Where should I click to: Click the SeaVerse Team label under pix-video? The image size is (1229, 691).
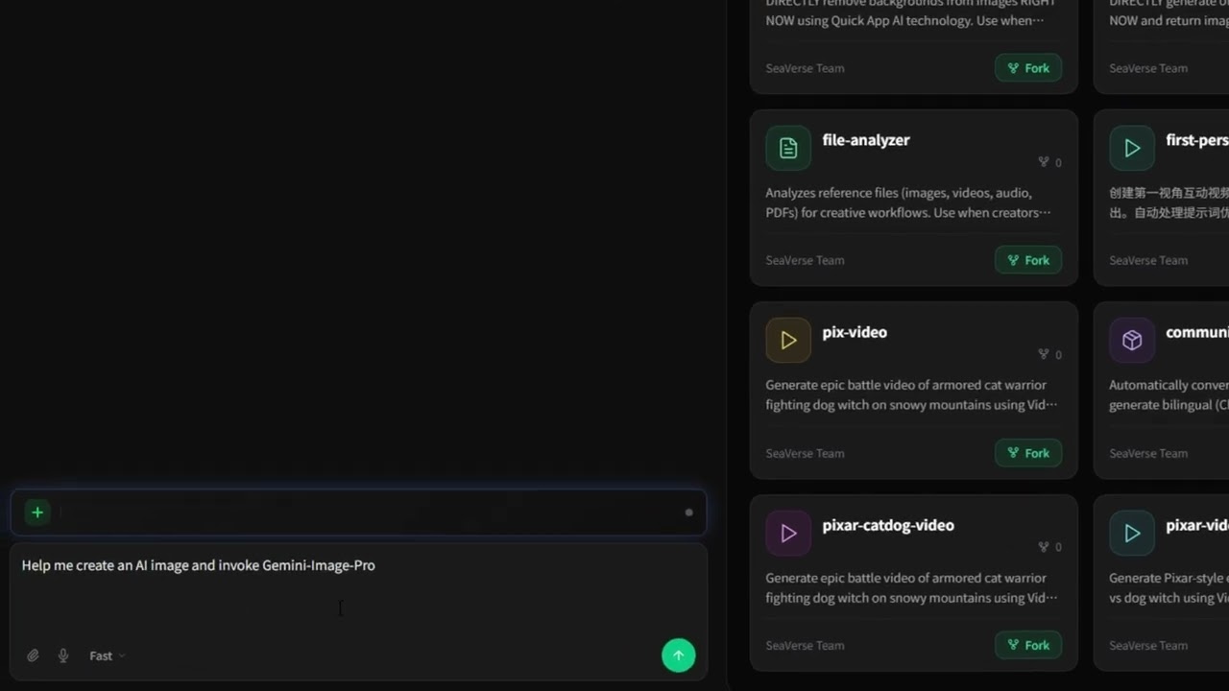point(805,453)
